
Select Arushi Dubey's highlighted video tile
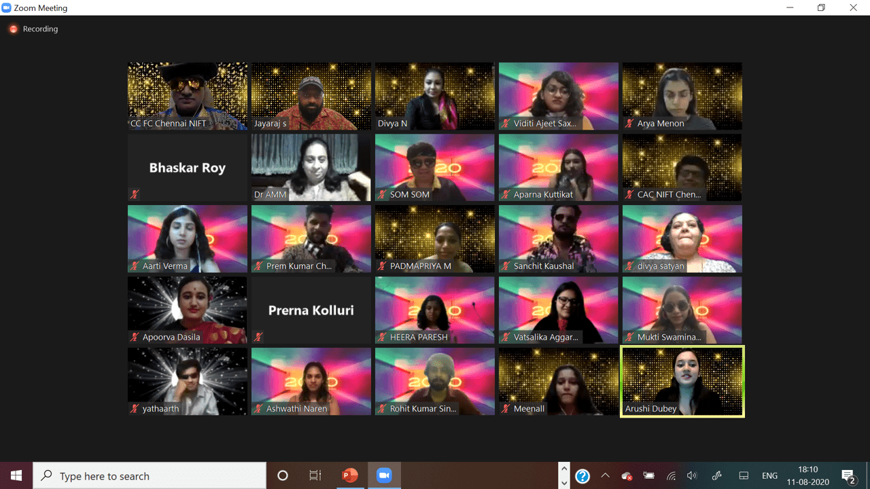(682, 381)
